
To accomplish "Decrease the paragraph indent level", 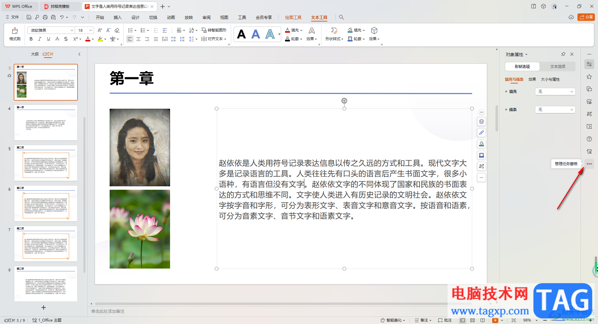I will (156, 30).
